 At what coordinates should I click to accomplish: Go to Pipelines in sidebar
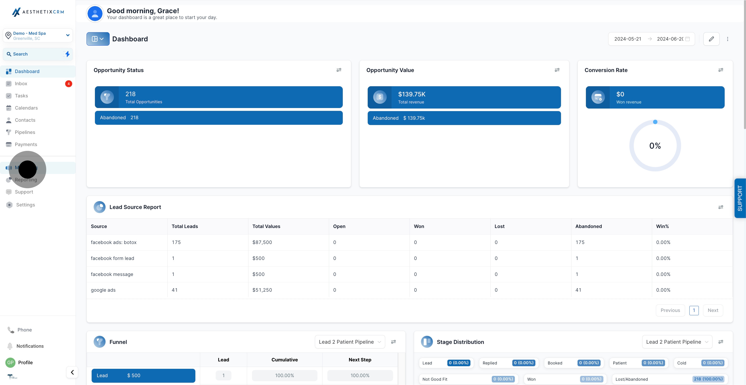25,132
